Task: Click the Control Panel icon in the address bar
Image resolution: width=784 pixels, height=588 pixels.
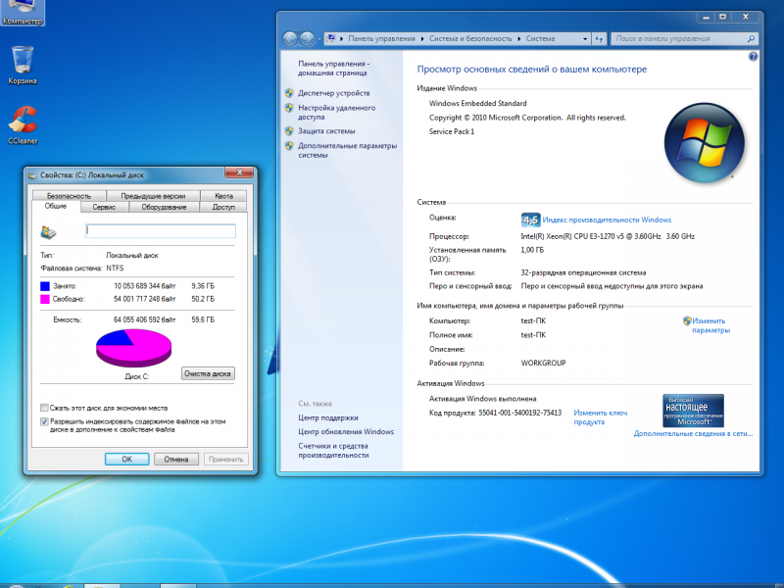Action: tap(330, 38)
